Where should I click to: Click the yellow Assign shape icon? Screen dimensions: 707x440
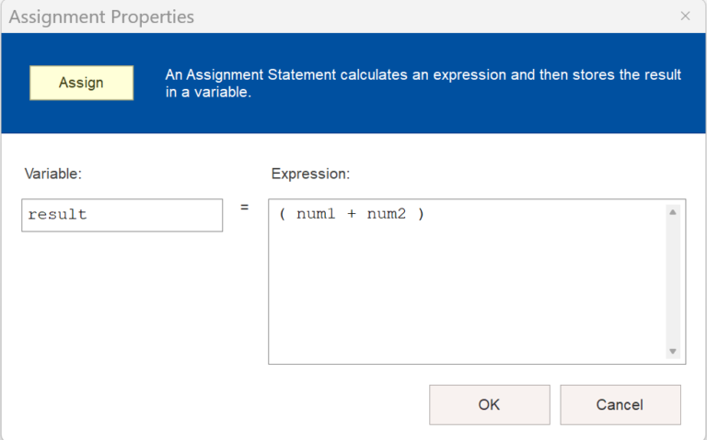click(81, 83)
